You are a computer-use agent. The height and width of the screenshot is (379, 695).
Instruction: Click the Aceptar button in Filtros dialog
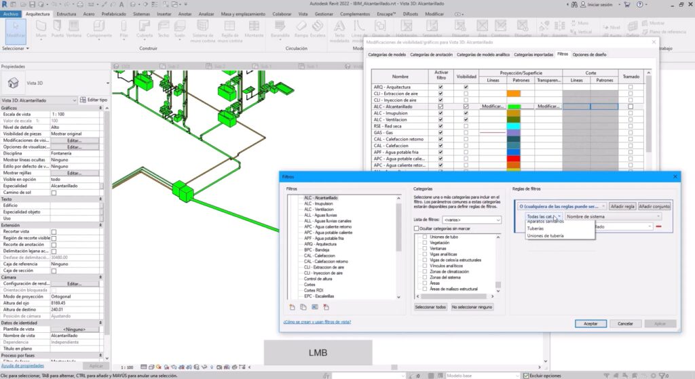tap(590, 323)
